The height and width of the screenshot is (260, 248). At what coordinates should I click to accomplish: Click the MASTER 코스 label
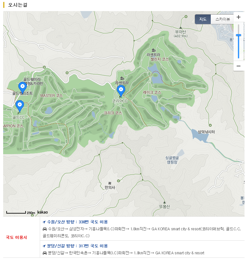(x=51, y=95)
